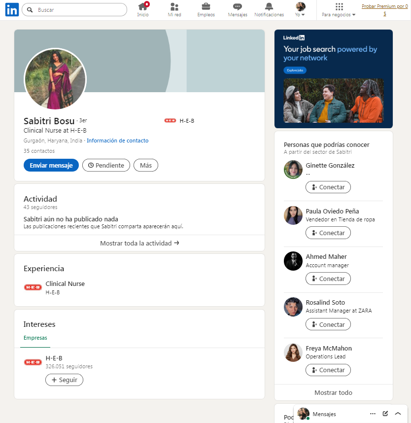Click the search magnifier icon
The image size is (411, 423).
coord(30,10)
